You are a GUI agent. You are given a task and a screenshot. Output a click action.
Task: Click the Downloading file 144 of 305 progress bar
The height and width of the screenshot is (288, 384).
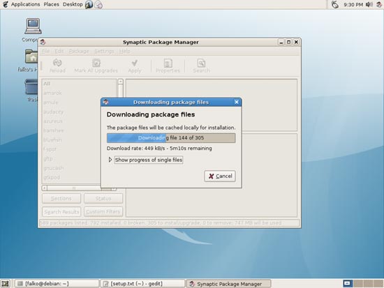(x=171, y=138)
